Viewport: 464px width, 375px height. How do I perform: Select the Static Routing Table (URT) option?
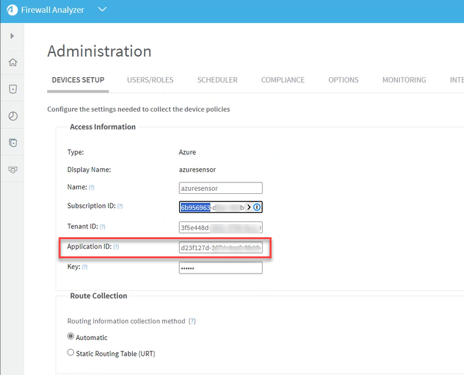71,353
